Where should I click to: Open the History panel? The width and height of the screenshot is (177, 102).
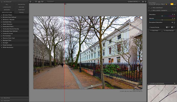click(14, 101)
